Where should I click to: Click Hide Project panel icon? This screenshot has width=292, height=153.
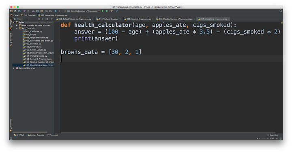(x=52, y=19)
